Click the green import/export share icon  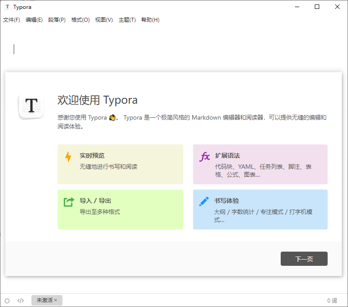(x=69, y=202)
